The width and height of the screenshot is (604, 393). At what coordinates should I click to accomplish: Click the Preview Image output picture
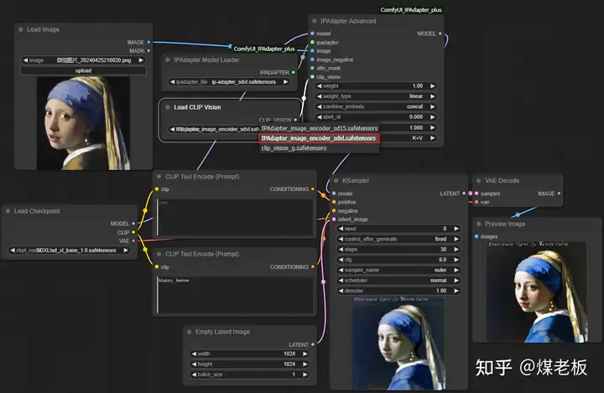click(x=537, y=292)
